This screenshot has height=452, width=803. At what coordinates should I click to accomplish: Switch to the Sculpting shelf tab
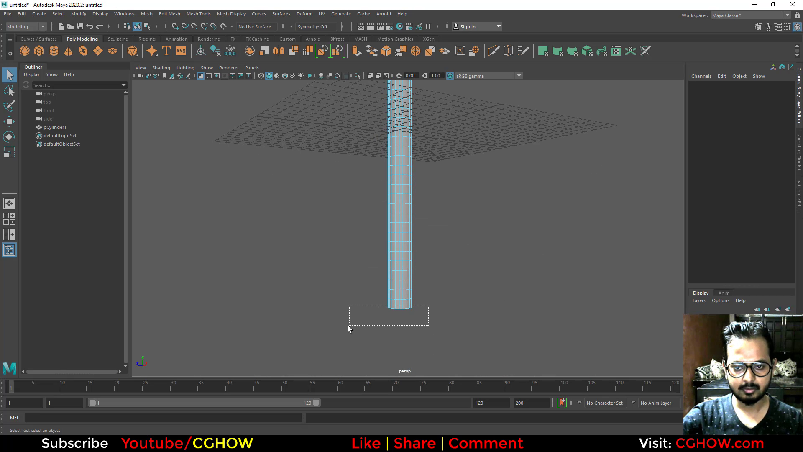pyautogui.click(x=118, y=39)
